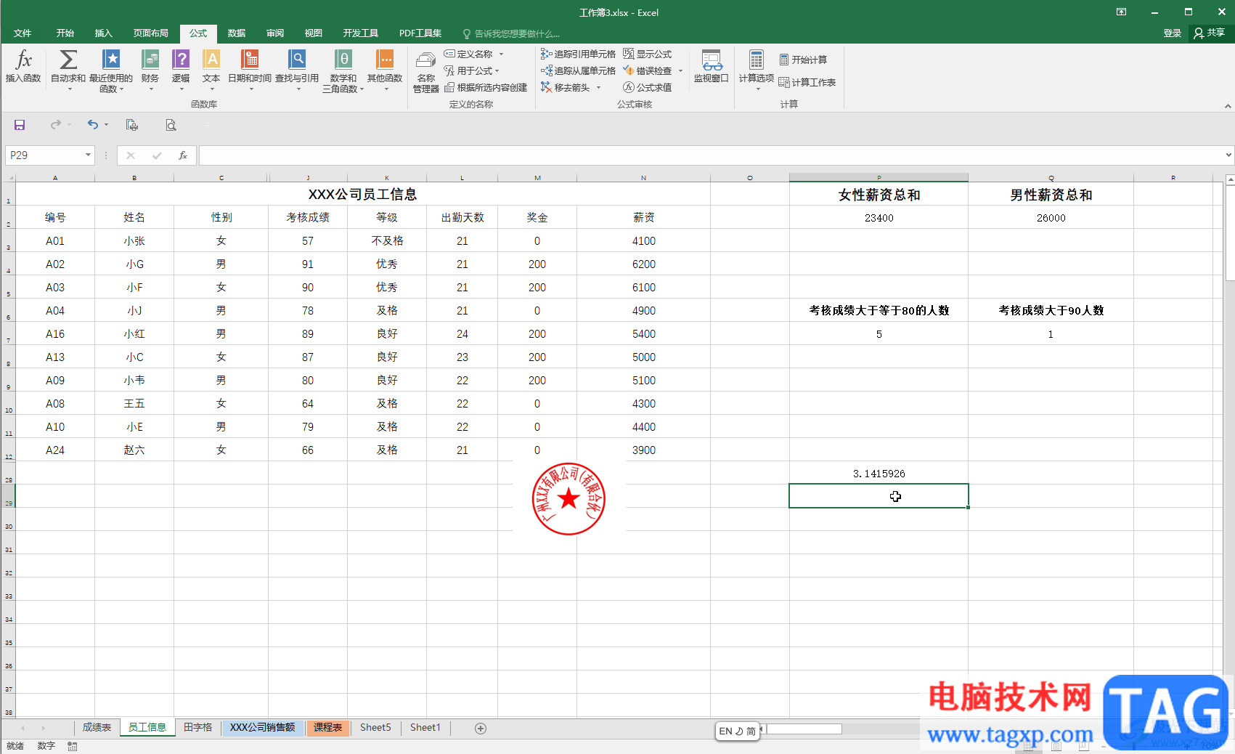Select the header cell 男性薪资总和

tap(1051, 194)
